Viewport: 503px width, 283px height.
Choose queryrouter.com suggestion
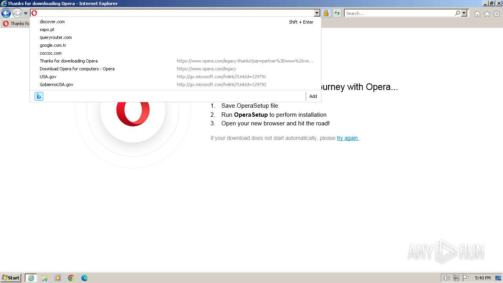[175, 37]
